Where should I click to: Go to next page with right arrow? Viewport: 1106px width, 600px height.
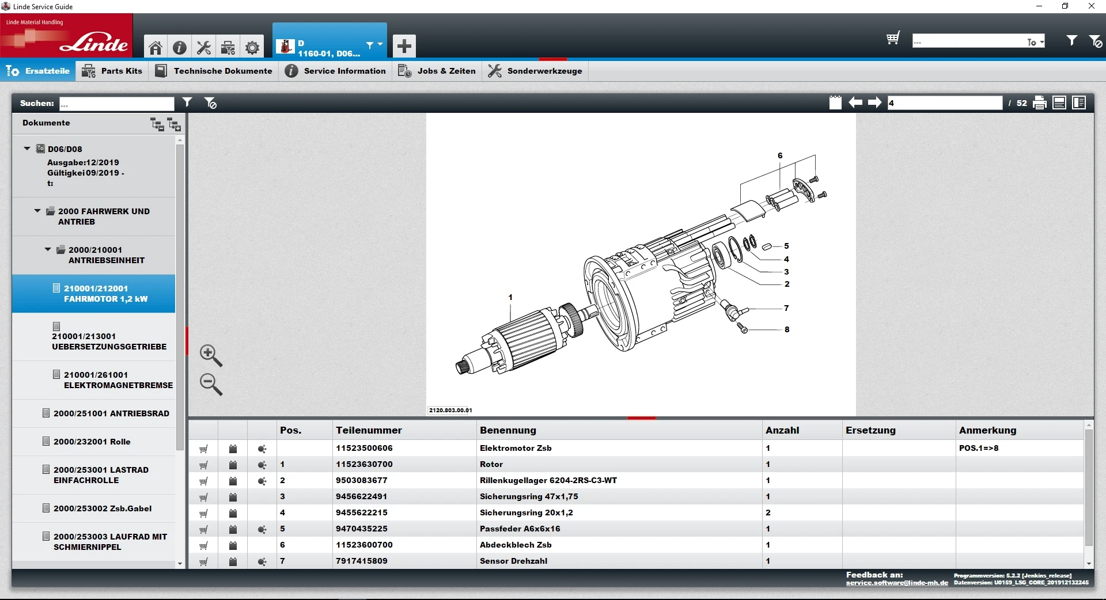(x=875, y=102)
